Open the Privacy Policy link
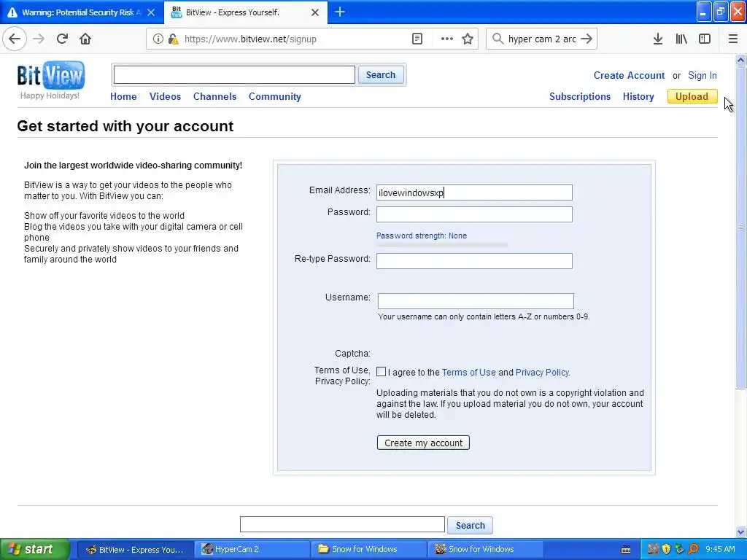Screen dimensions: 747x560 (x=542, y=373)
